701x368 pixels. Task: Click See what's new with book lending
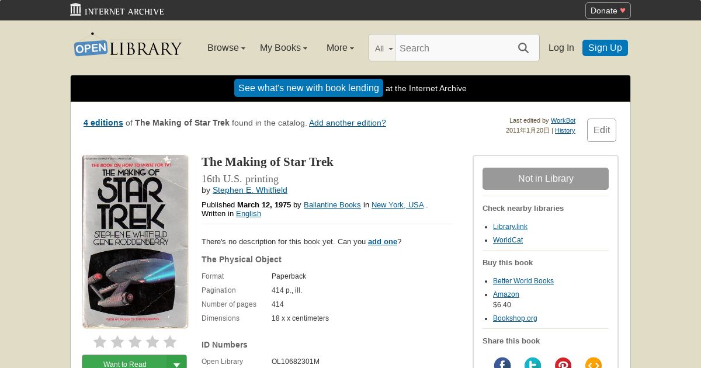point(308,88)
